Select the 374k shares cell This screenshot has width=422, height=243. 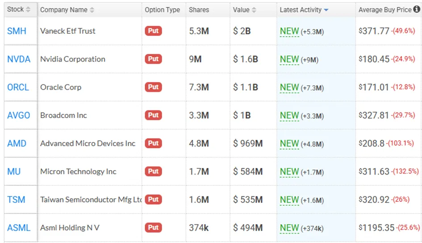pyautogui.click(x=199, y=228)
